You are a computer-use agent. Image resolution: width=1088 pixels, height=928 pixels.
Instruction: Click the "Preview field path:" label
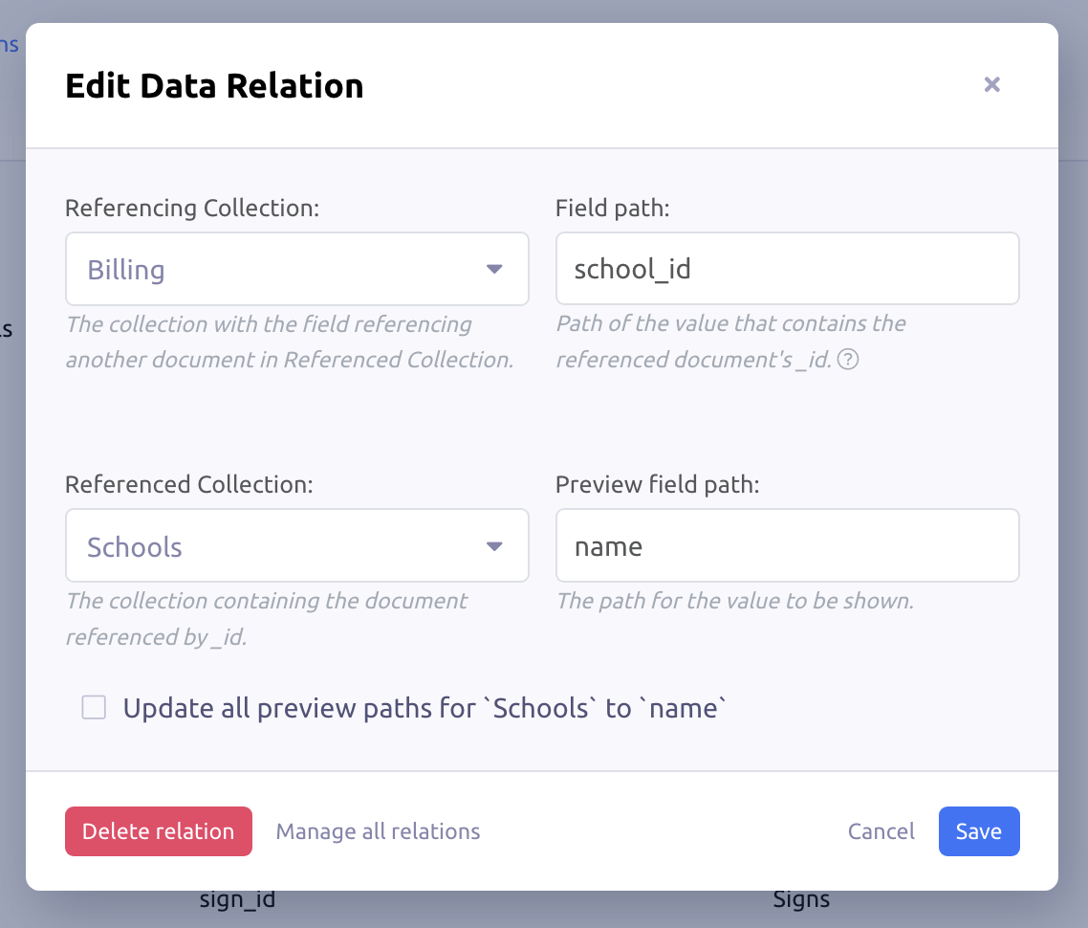(657, 484)
